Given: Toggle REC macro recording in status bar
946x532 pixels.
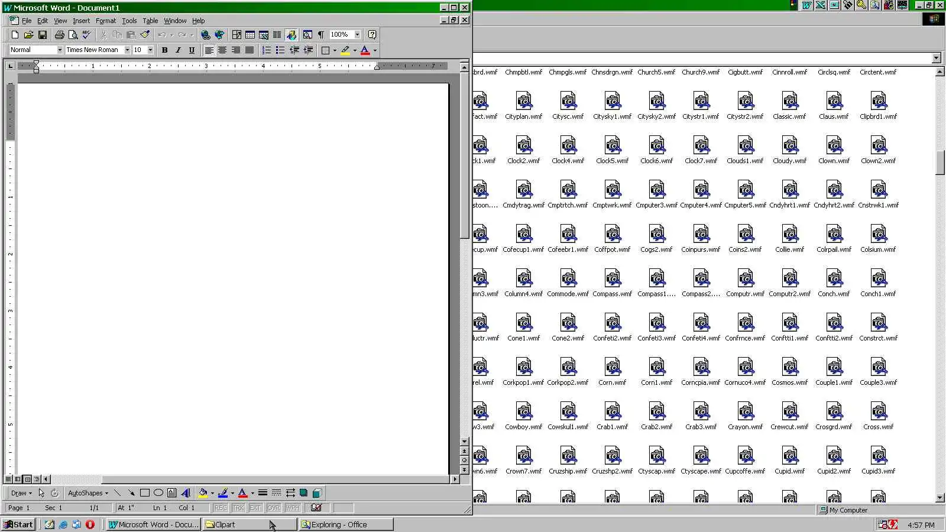Looking at the screenshot, I should (x=221, y=508).
